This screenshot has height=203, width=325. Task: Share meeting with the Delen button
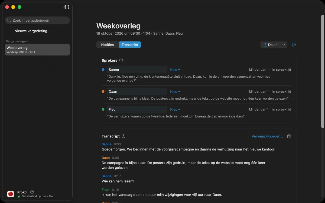click(x=271, y=45)
